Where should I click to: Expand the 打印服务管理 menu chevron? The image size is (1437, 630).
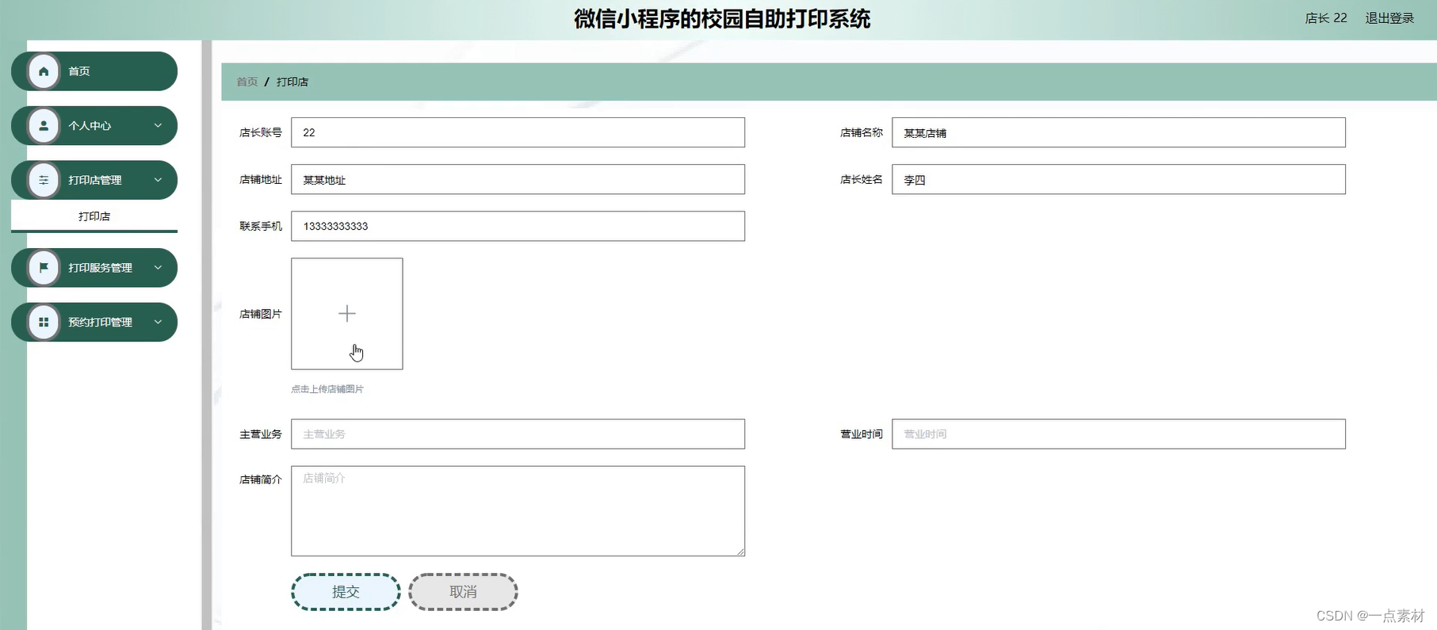158,268
